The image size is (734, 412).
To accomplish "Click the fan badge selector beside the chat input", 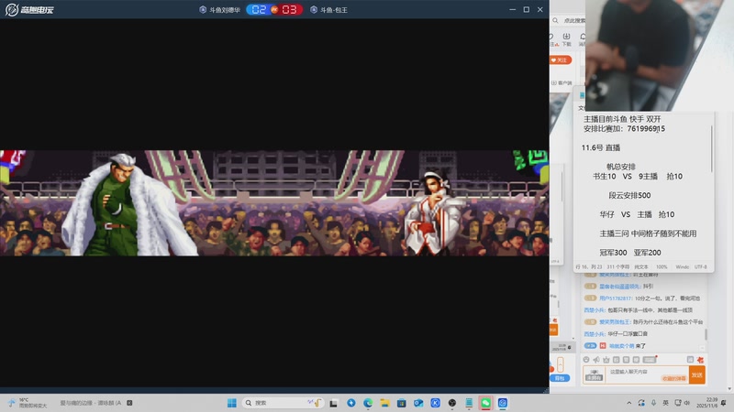I will [x=594, y=374].
